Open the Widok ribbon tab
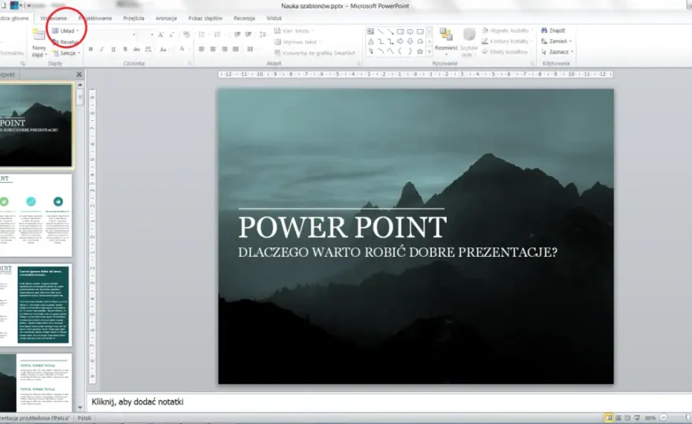The width and height of the screenshot is (692, 424). pos(274,18)
